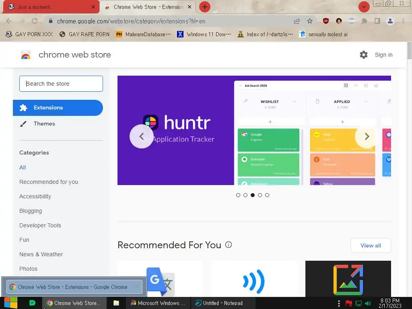Choose the Photos category
This screenshot has width=412, height=309.
coord(29,269)
